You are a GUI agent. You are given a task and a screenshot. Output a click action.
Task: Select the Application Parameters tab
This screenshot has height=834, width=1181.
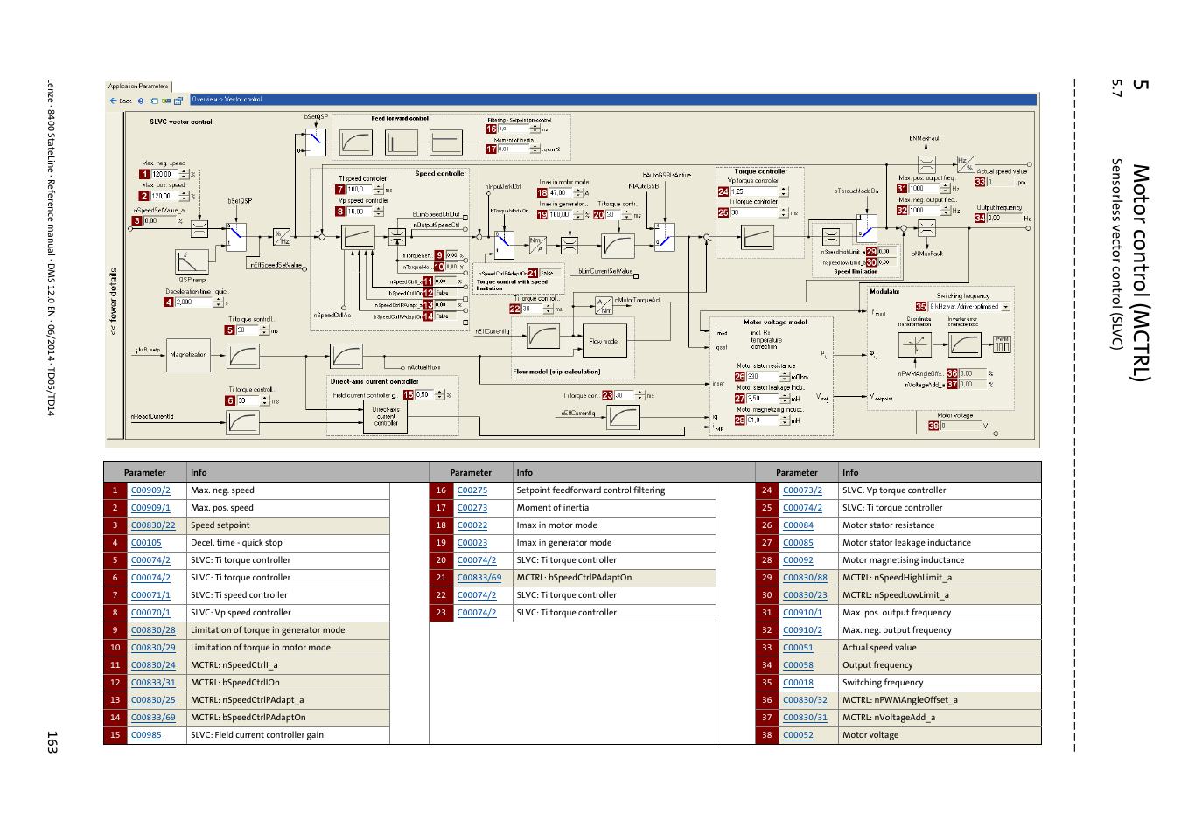(138, 87)
